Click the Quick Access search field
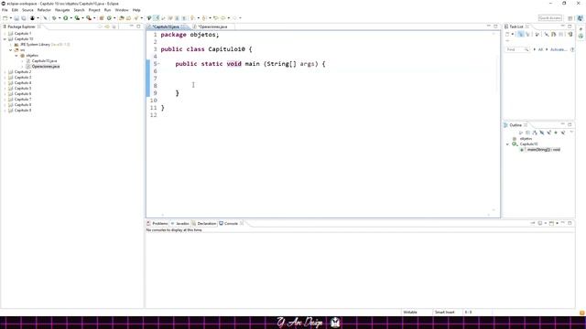This screenshot has height=329, width=586. click(549, 18)
